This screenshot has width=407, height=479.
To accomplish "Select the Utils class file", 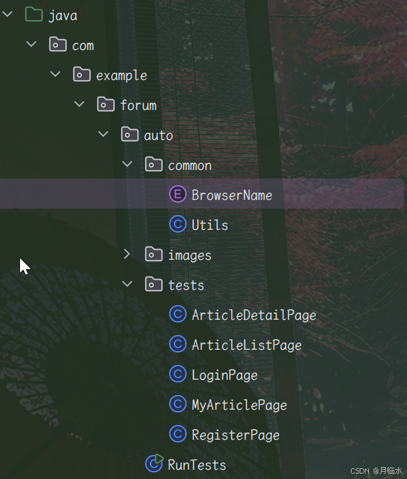I will click(x=210, y=225).
